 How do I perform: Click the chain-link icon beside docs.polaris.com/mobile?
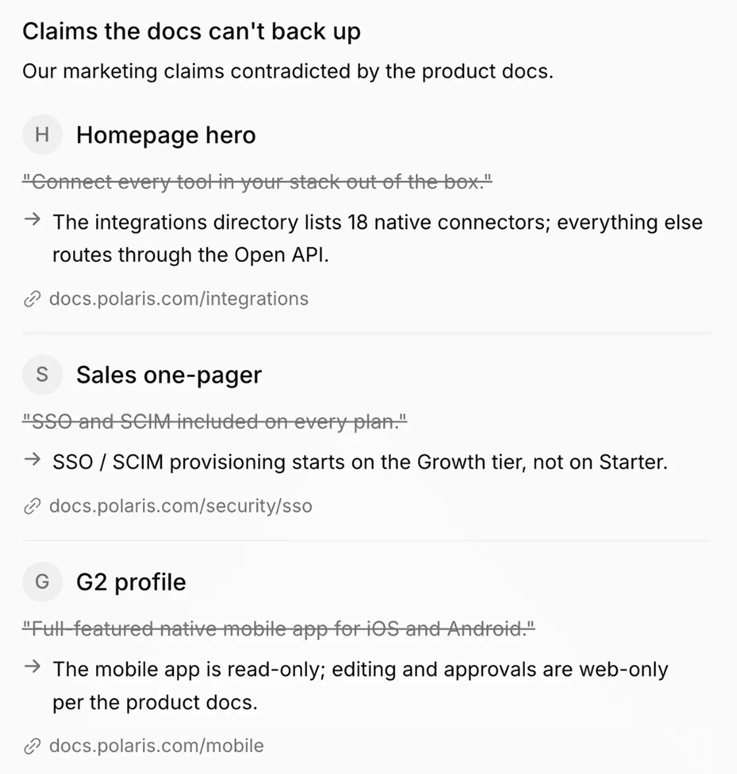coord(32,746)
